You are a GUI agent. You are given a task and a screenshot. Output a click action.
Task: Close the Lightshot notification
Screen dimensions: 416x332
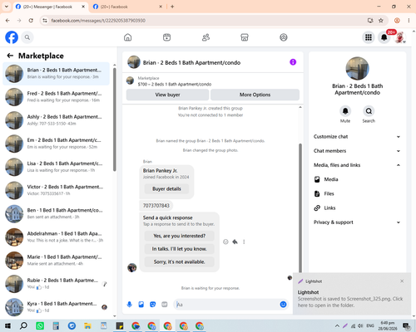(x=402, y=281)
